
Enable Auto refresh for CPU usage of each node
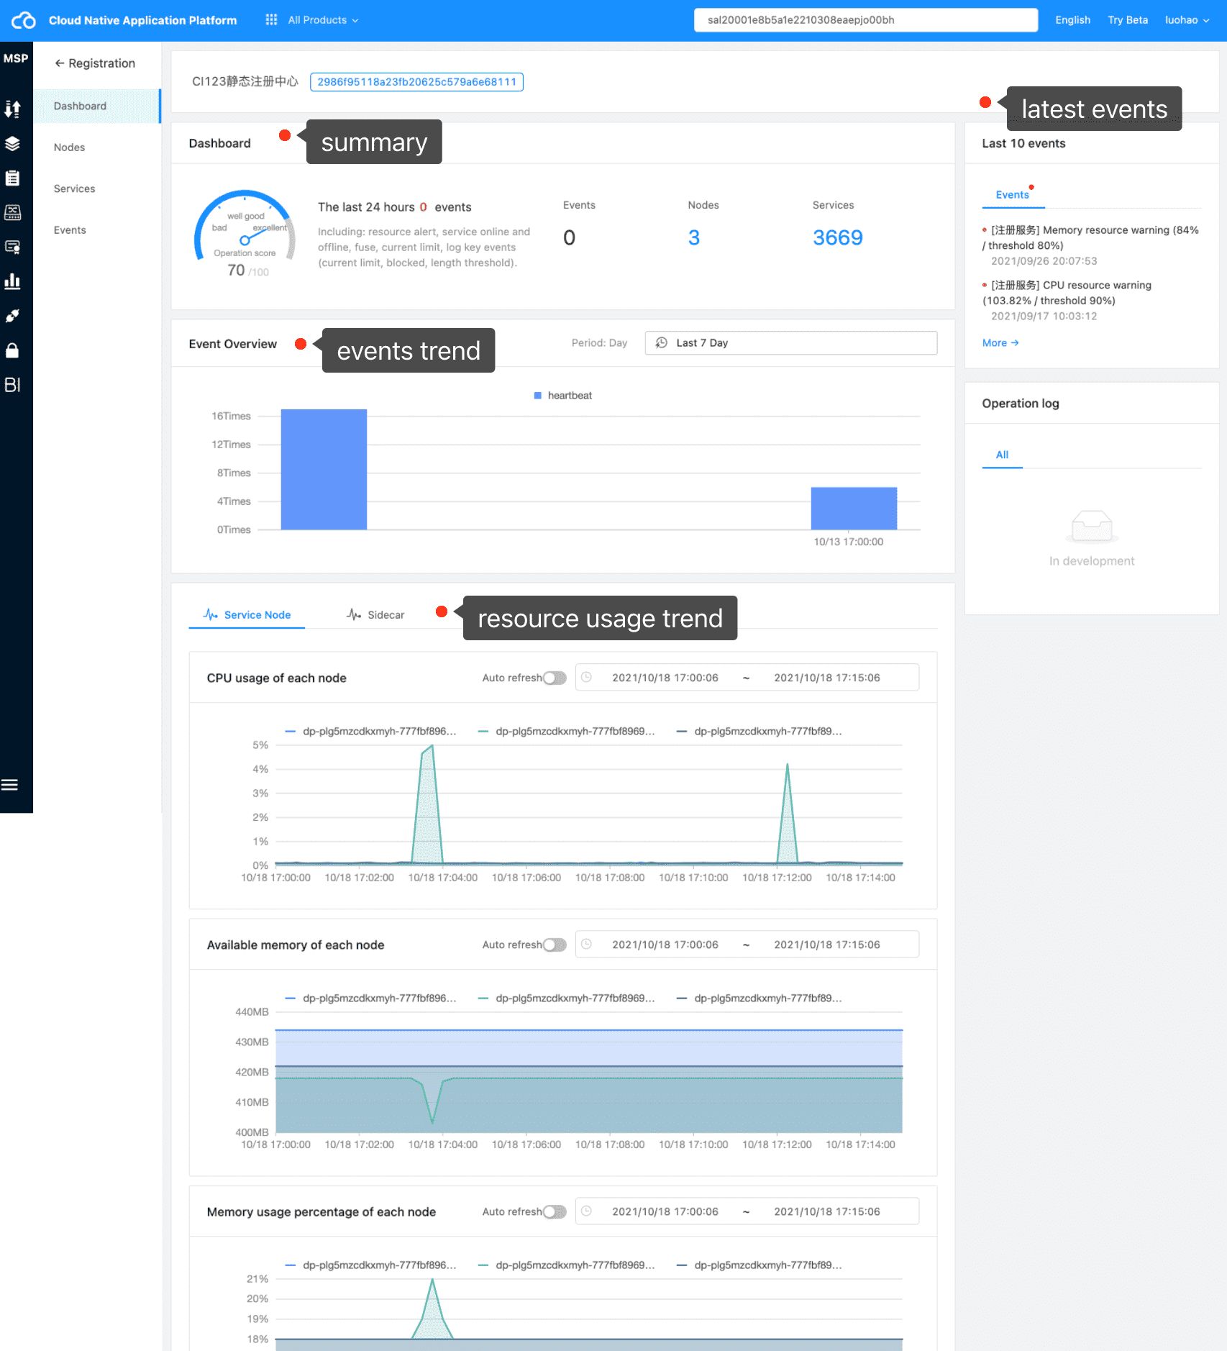click(555, 678)
